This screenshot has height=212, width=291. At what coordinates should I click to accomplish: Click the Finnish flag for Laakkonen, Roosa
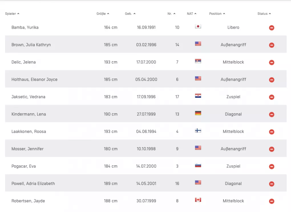[x=198, y=131]
